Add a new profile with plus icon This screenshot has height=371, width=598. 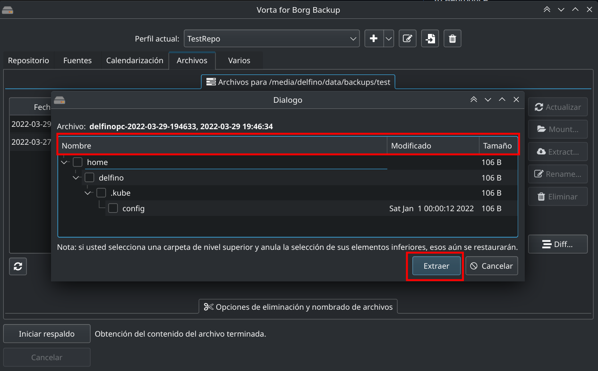[374, 39]
